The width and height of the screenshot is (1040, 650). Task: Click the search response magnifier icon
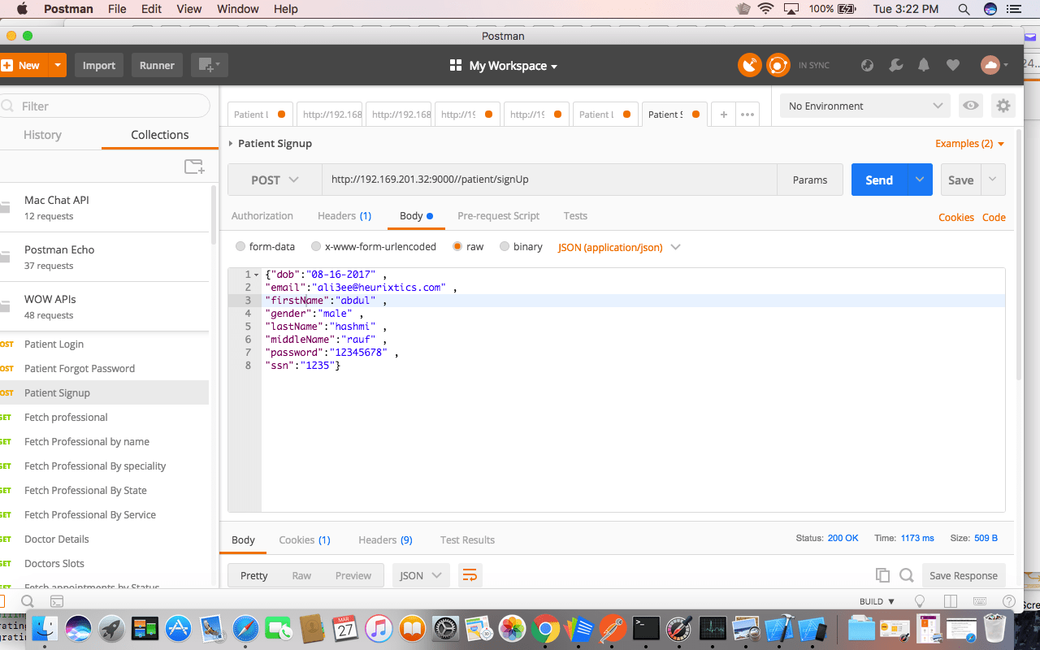[x=907, y=575]
